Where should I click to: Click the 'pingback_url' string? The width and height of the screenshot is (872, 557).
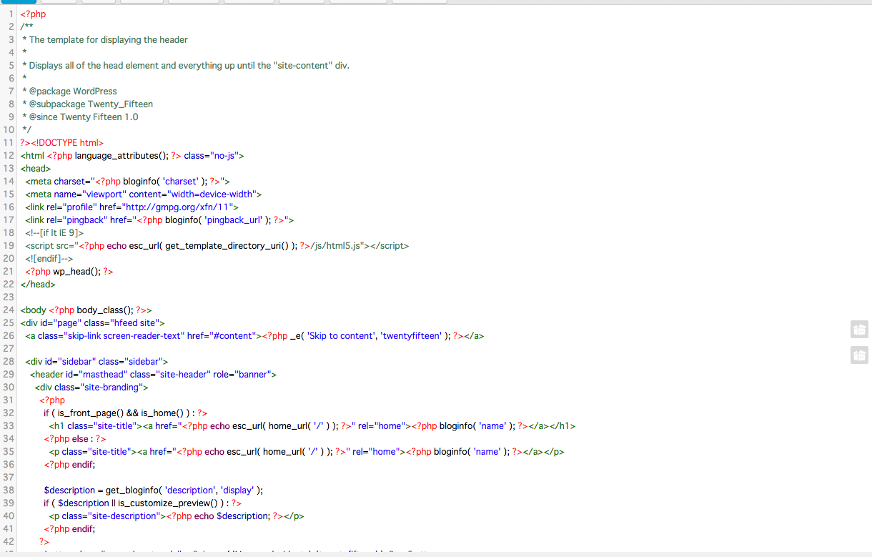pyautogui.click(x=234, y=220)
